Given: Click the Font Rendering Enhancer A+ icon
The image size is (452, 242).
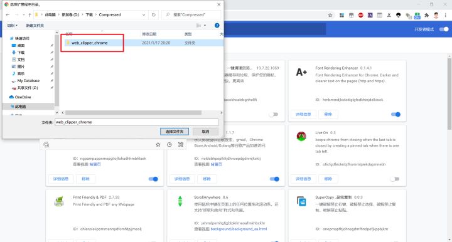Looking at the screenshot, I should (301, 72).
